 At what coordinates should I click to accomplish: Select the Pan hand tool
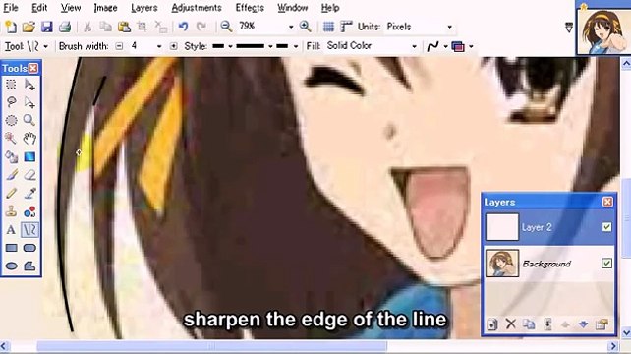point(29,139)
